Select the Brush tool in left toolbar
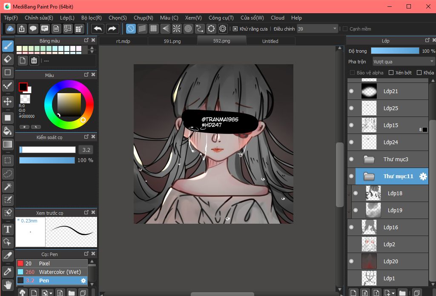This screenshot has height=296, width=436. coord(8,46)
